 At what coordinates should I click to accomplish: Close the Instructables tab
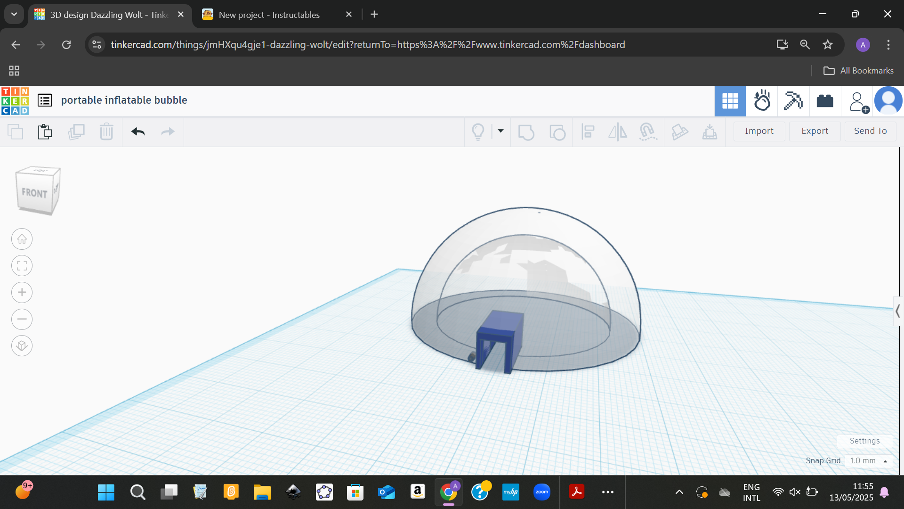(349, 15)
